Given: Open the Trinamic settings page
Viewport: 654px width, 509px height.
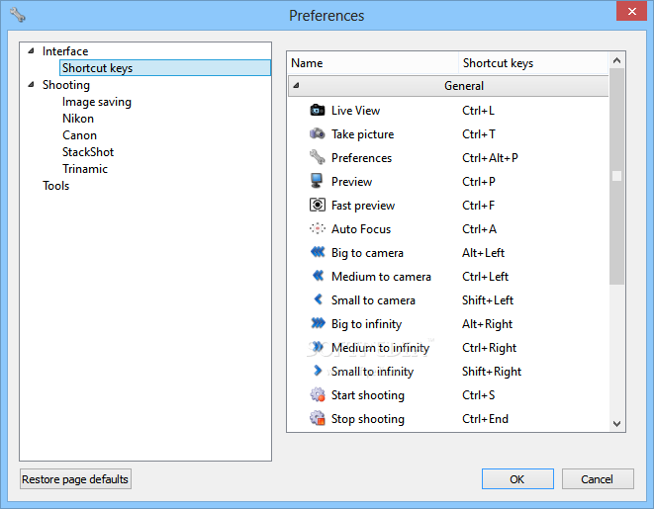Looking at the screenshot, I should point(85,169).
